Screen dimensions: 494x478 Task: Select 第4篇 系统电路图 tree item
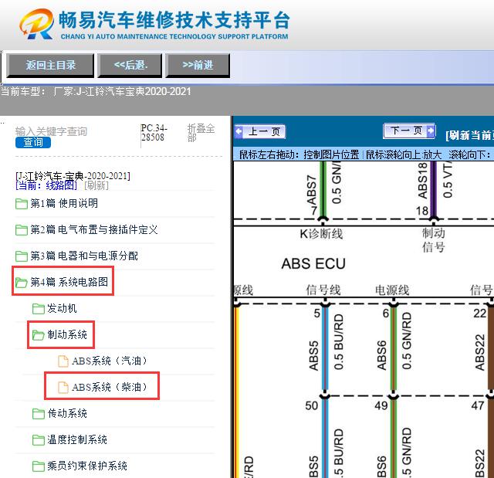[x=69, y=282]
